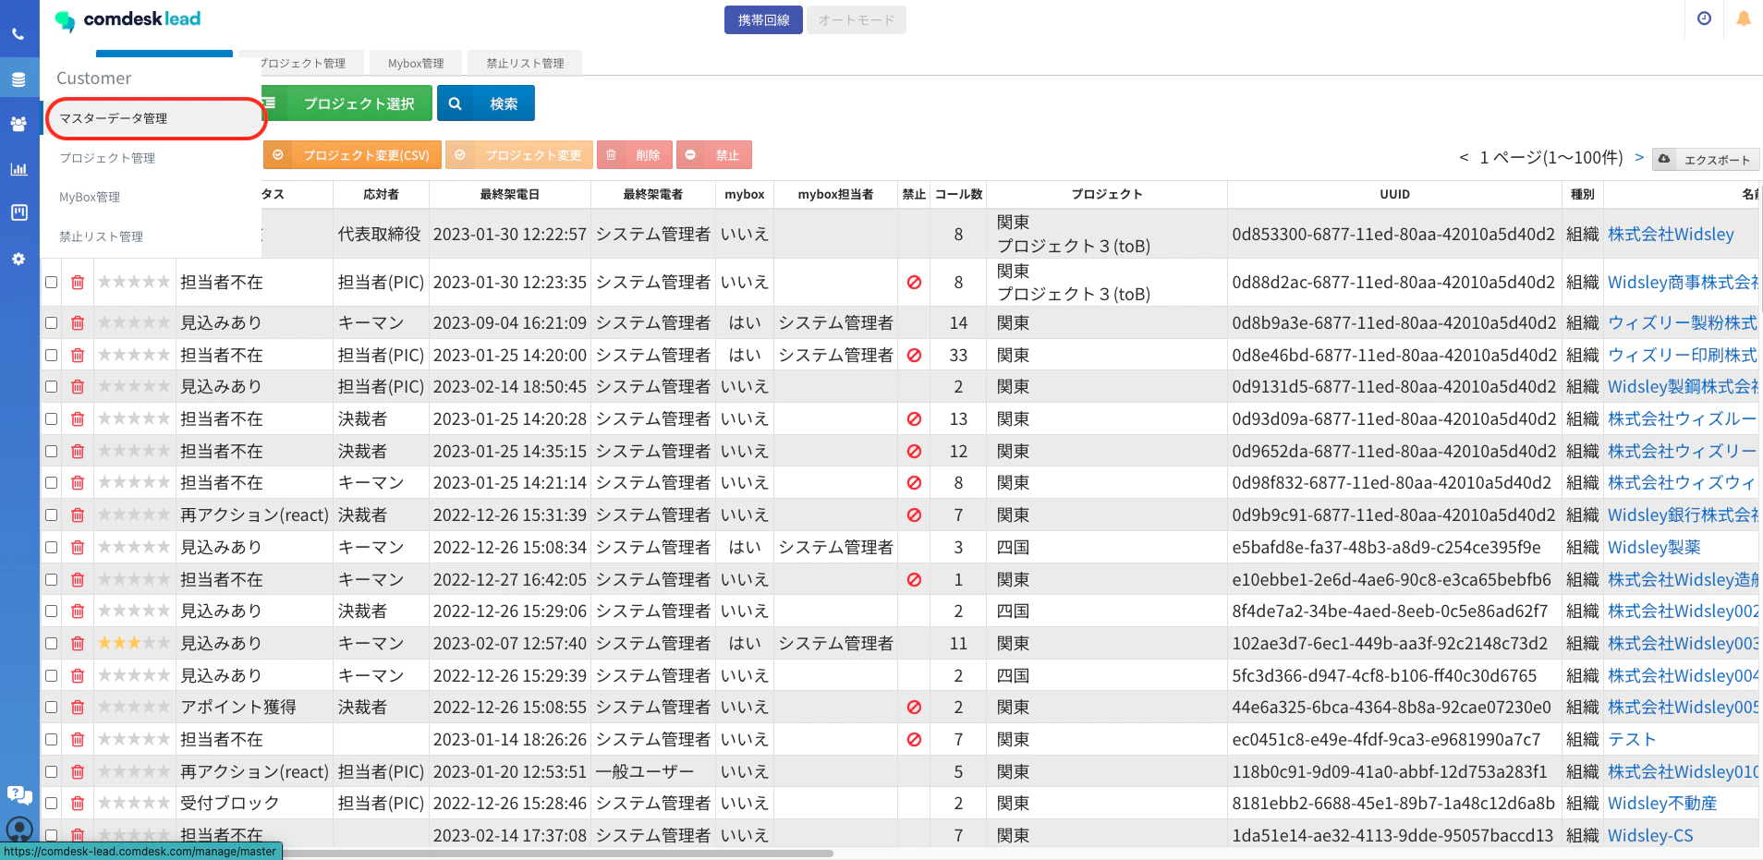Select プロジェクト管理 in Customer menu
Image resolution: width=1763 pixels, height=860 pixels.
pyautogui.click(x=107, y=158)
